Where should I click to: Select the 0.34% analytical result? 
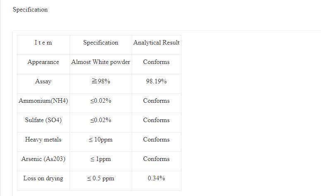click(156, 178)
